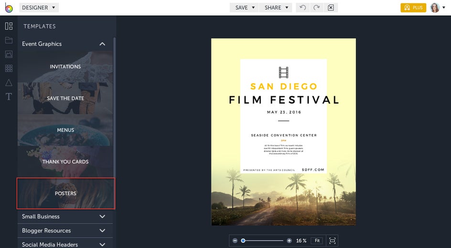
Task: Select the MAY 23, 2016 date text
Action: 284,112
